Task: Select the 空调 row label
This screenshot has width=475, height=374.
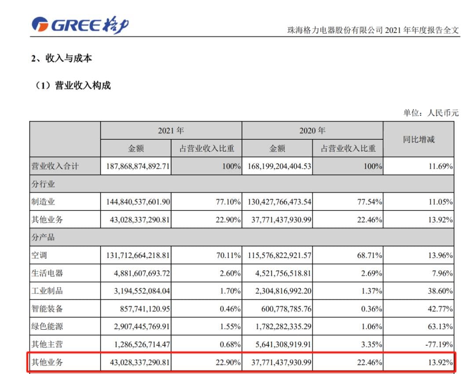Action: point(39,255)
